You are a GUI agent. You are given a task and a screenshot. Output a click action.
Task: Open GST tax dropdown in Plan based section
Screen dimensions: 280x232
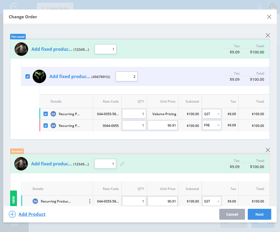[212, 114]
